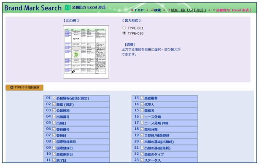This screenshot has height=166, width=259.
Task: Click the house icon beside TOP
Action: point(132,10)
